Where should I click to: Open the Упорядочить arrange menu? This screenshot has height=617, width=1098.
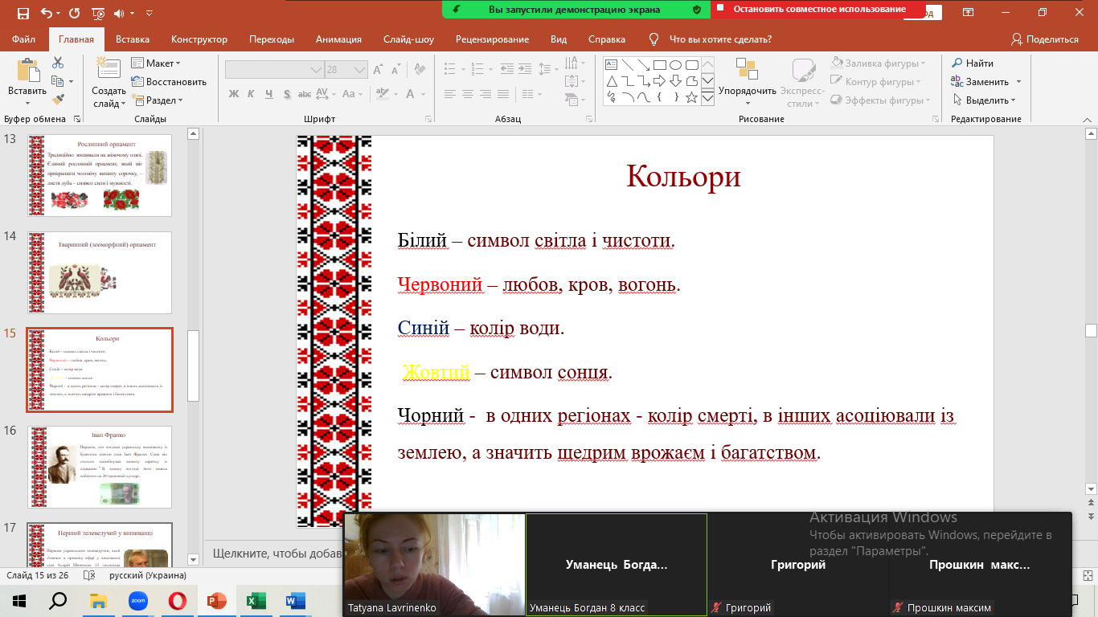748,81
